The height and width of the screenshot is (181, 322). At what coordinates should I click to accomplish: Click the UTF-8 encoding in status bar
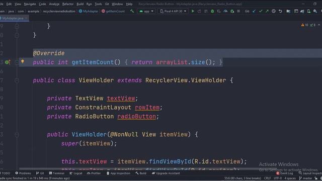point(278,178)
